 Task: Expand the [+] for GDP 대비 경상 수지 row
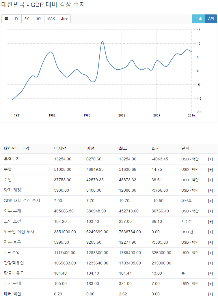point(210,201)
